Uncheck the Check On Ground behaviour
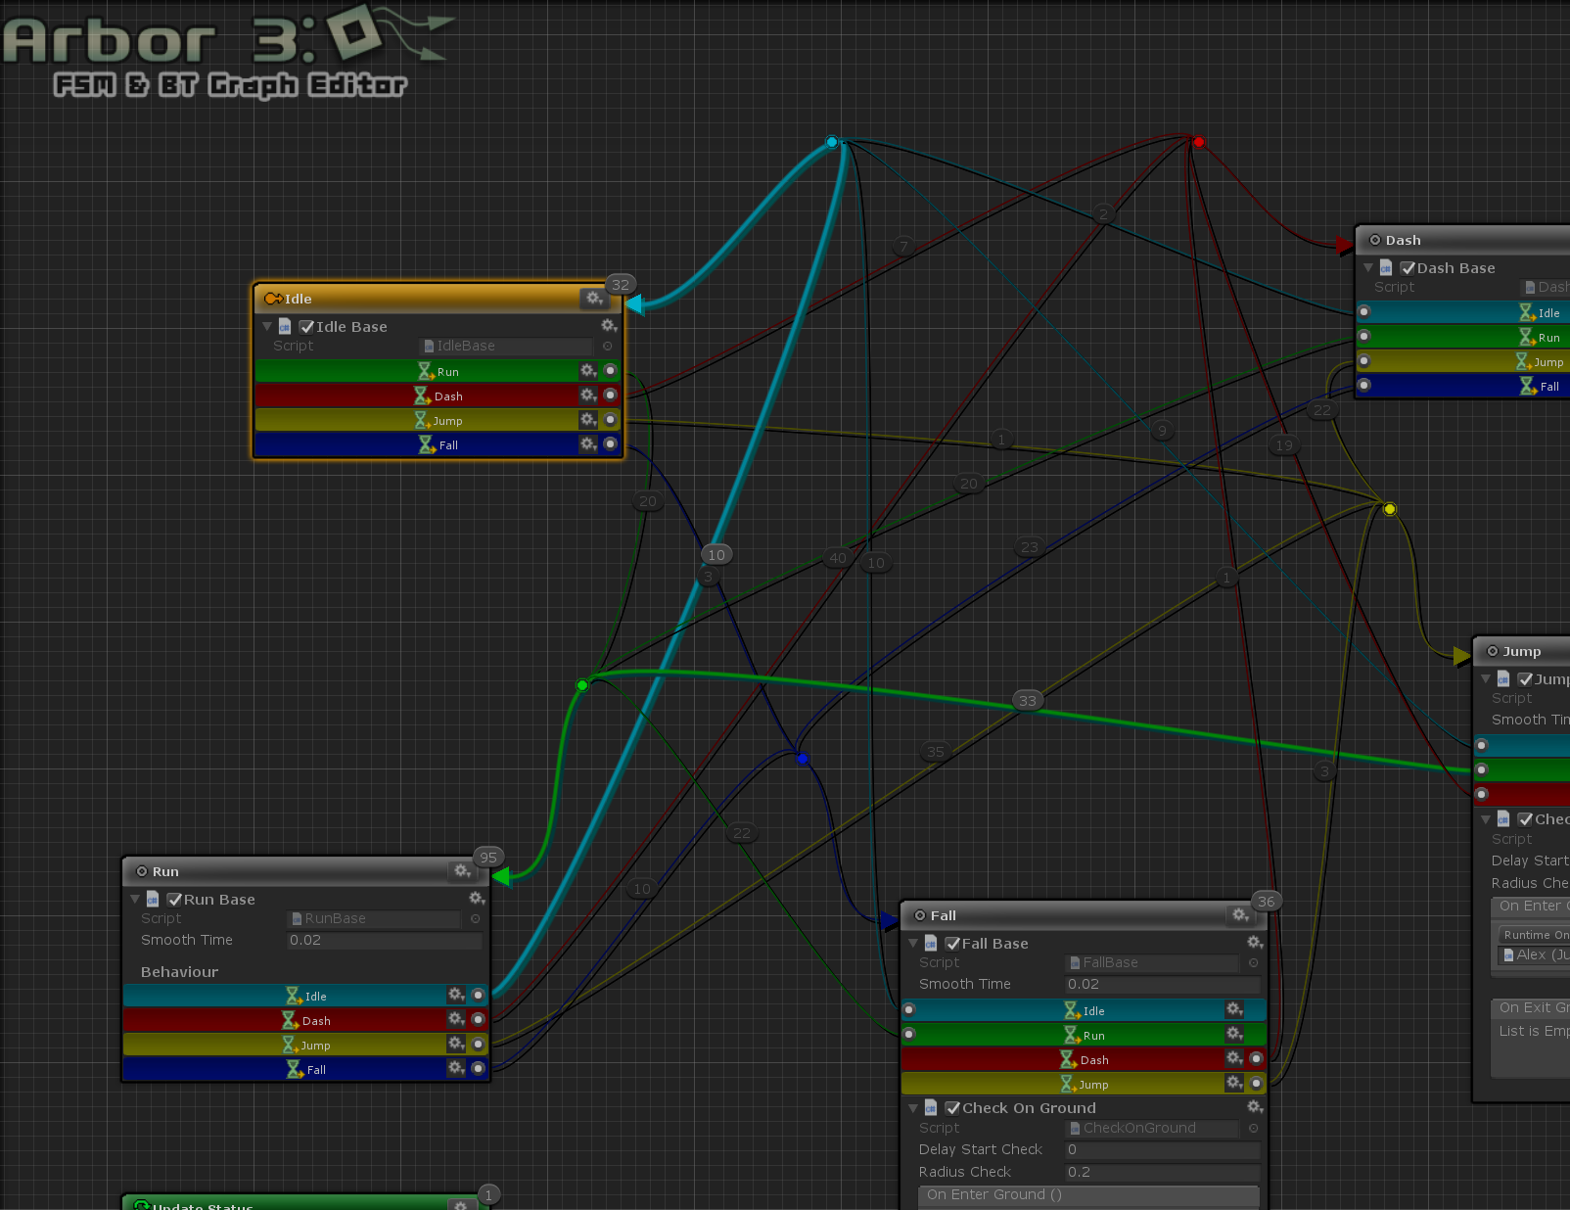Image resolution: width=1570 pixels, height=1210 pixels. (x=952, y=1108)
